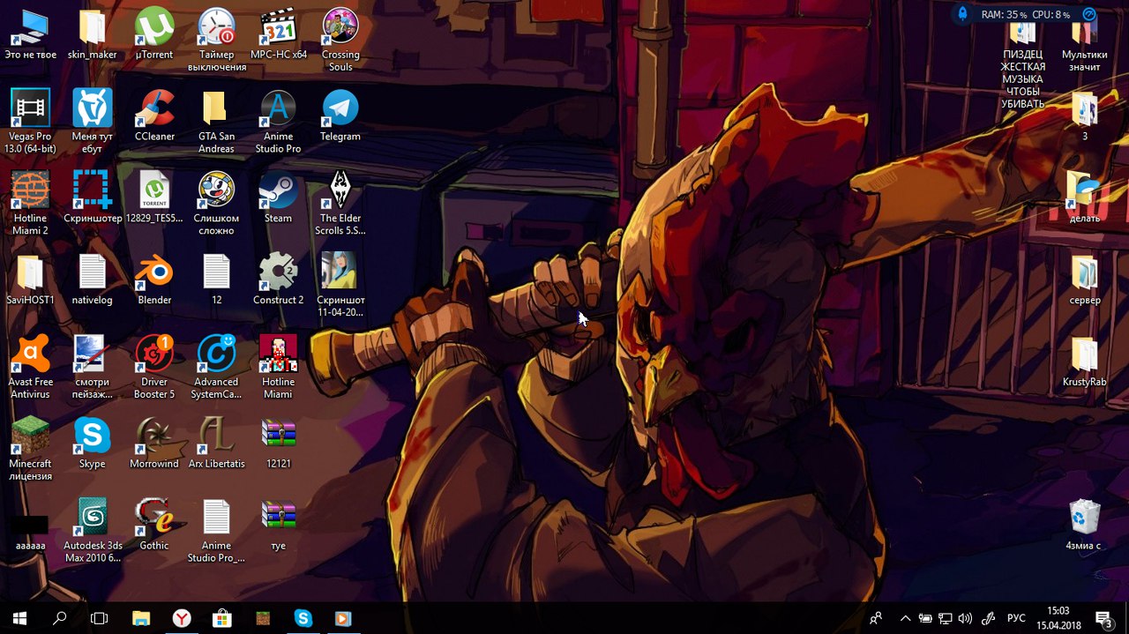
Task: Open Microsoft Store from the taskbar
Action: tap(222, 618)
